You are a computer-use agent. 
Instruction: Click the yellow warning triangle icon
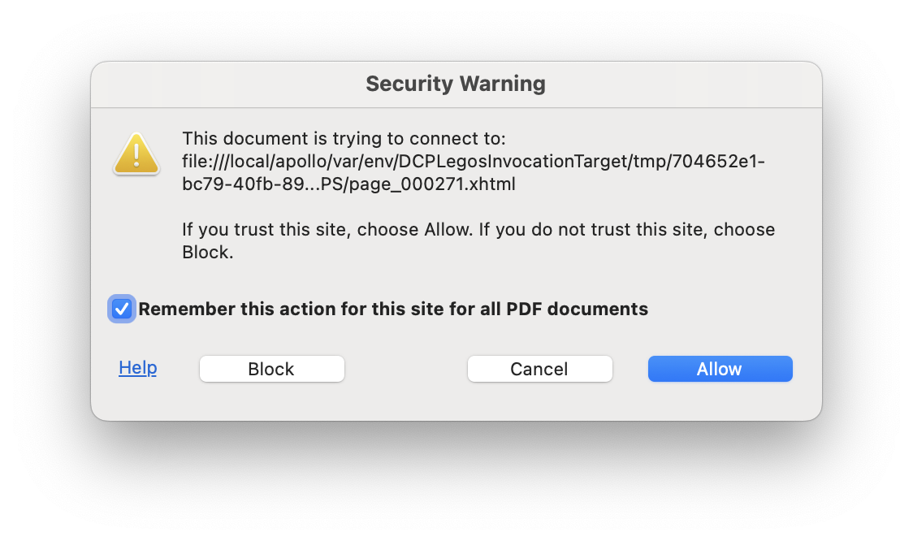(x=136, y=153)
